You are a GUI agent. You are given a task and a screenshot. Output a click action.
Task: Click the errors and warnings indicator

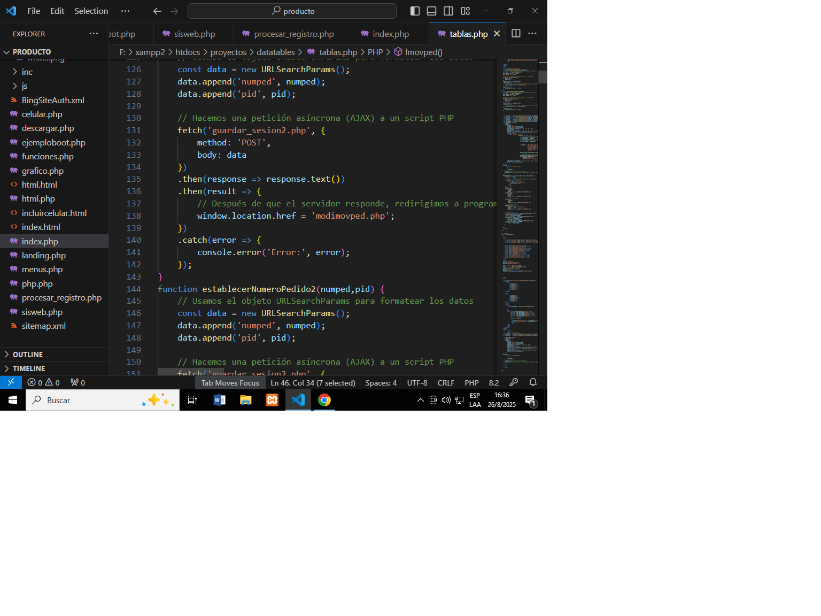click(44, 382)
